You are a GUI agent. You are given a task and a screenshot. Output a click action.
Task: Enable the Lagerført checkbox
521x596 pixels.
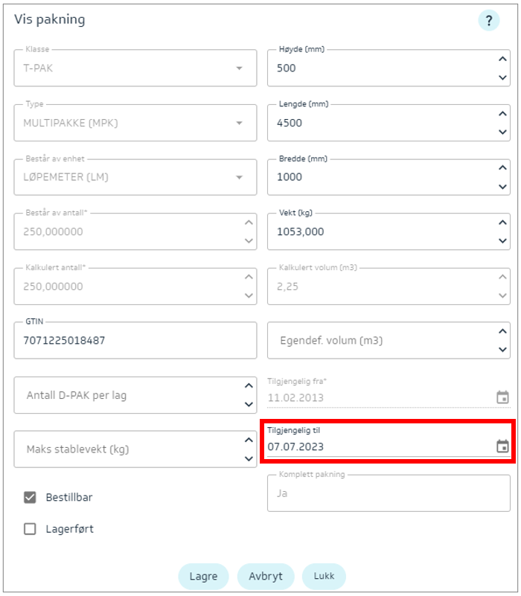coord(30,529)
